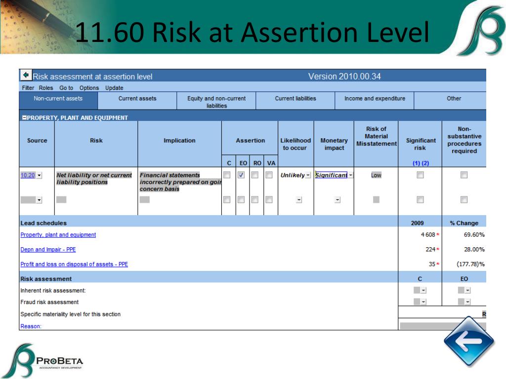The image size is (506, 379).
Task: Tick the RO assertion checkbox for Net liability risk
Action: (255, 175)
